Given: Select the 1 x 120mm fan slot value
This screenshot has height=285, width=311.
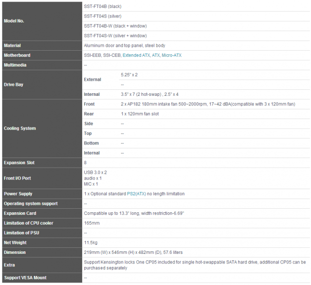Looking at the screenshot, I should pyautogui.click(x=140, y=114).
